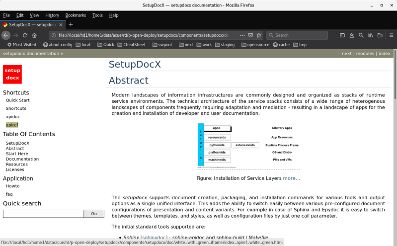The height and width of the screenshot is (246, 397).
Task: Open the Tools menu
Action: tap(97, 15)
